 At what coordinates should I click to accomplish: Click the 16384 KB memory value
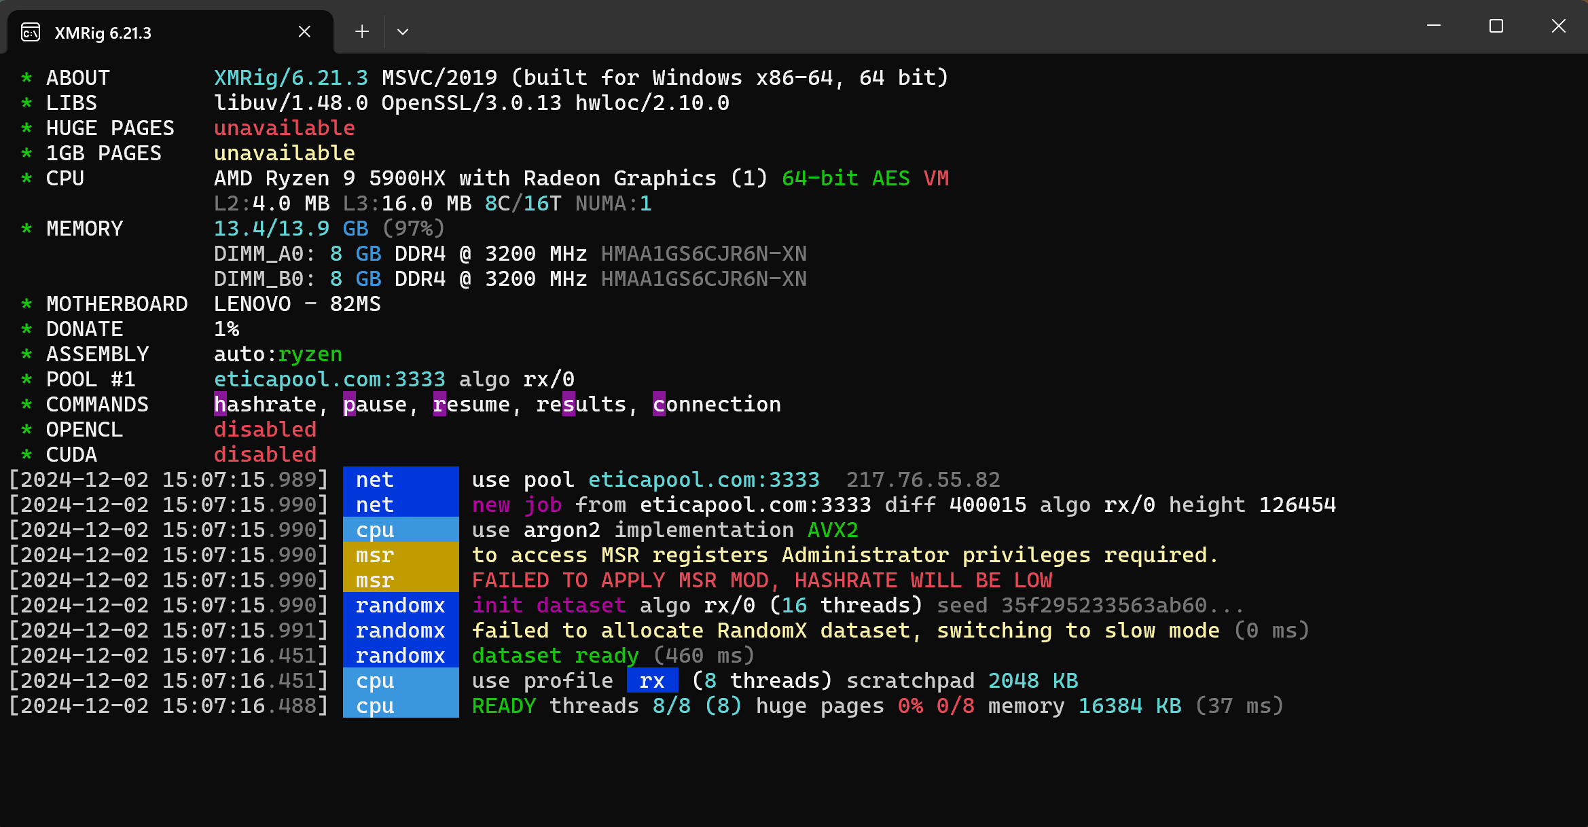(1130, 706)
